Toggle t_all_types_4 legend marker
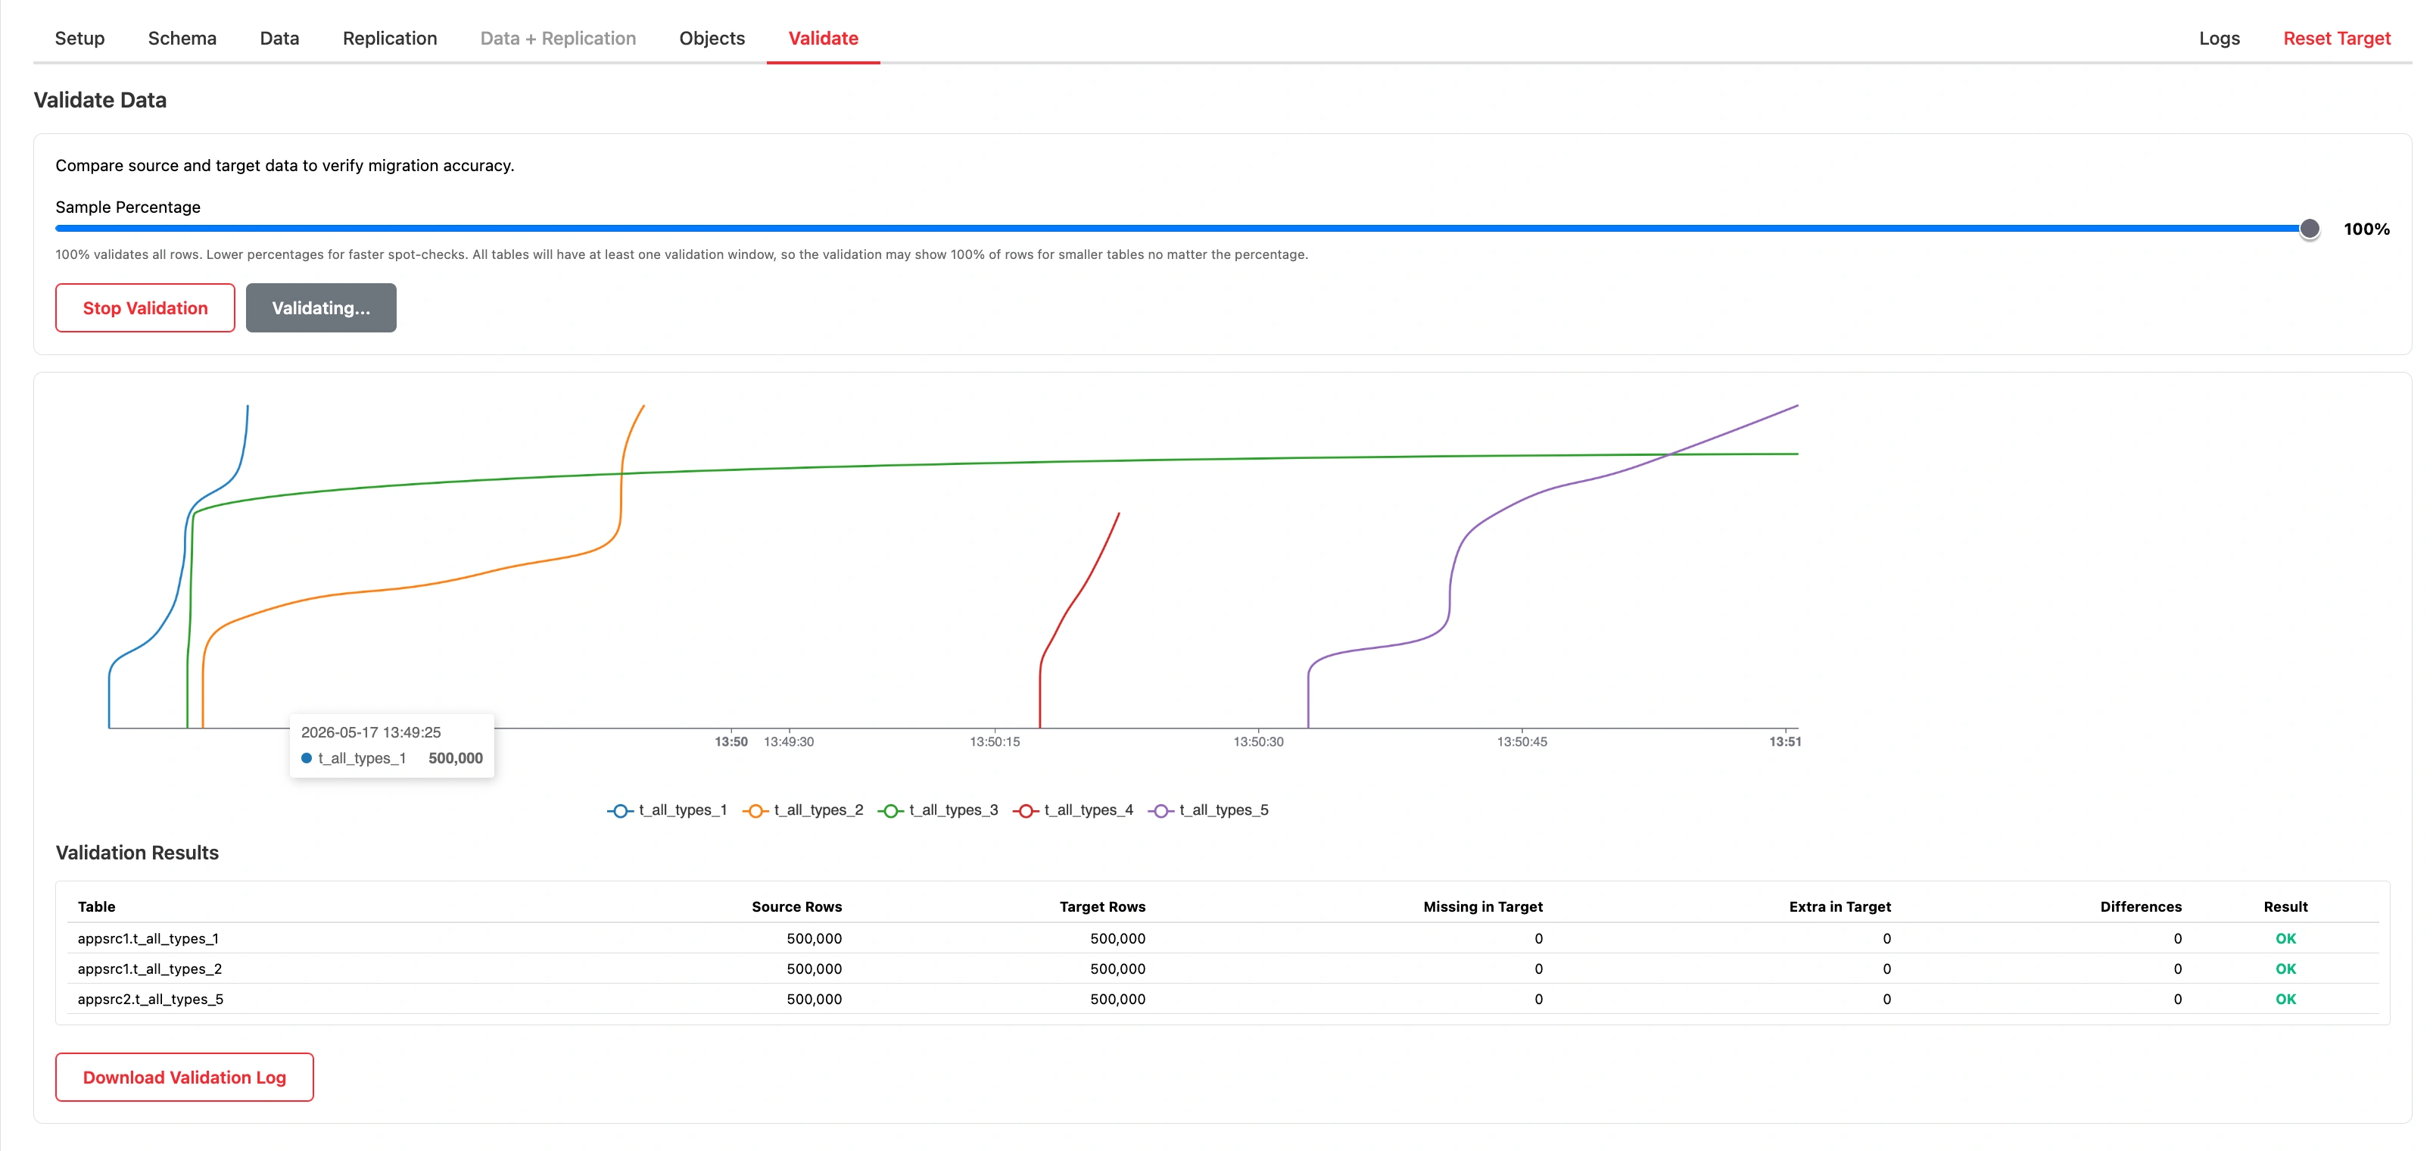Image resolution: width=2433 pixels, height=1151 pixels. (1026, 811)
